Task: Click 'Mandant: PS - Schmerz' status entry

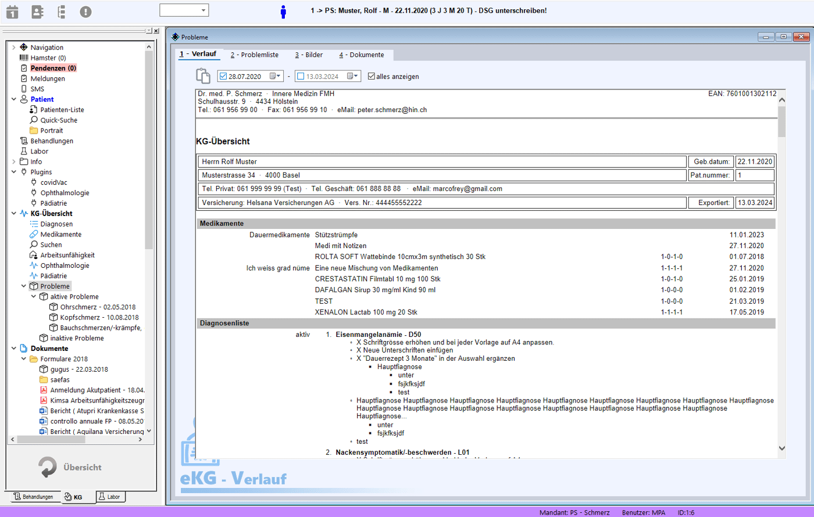Action: pyautogui.click(x=574, y=512)
